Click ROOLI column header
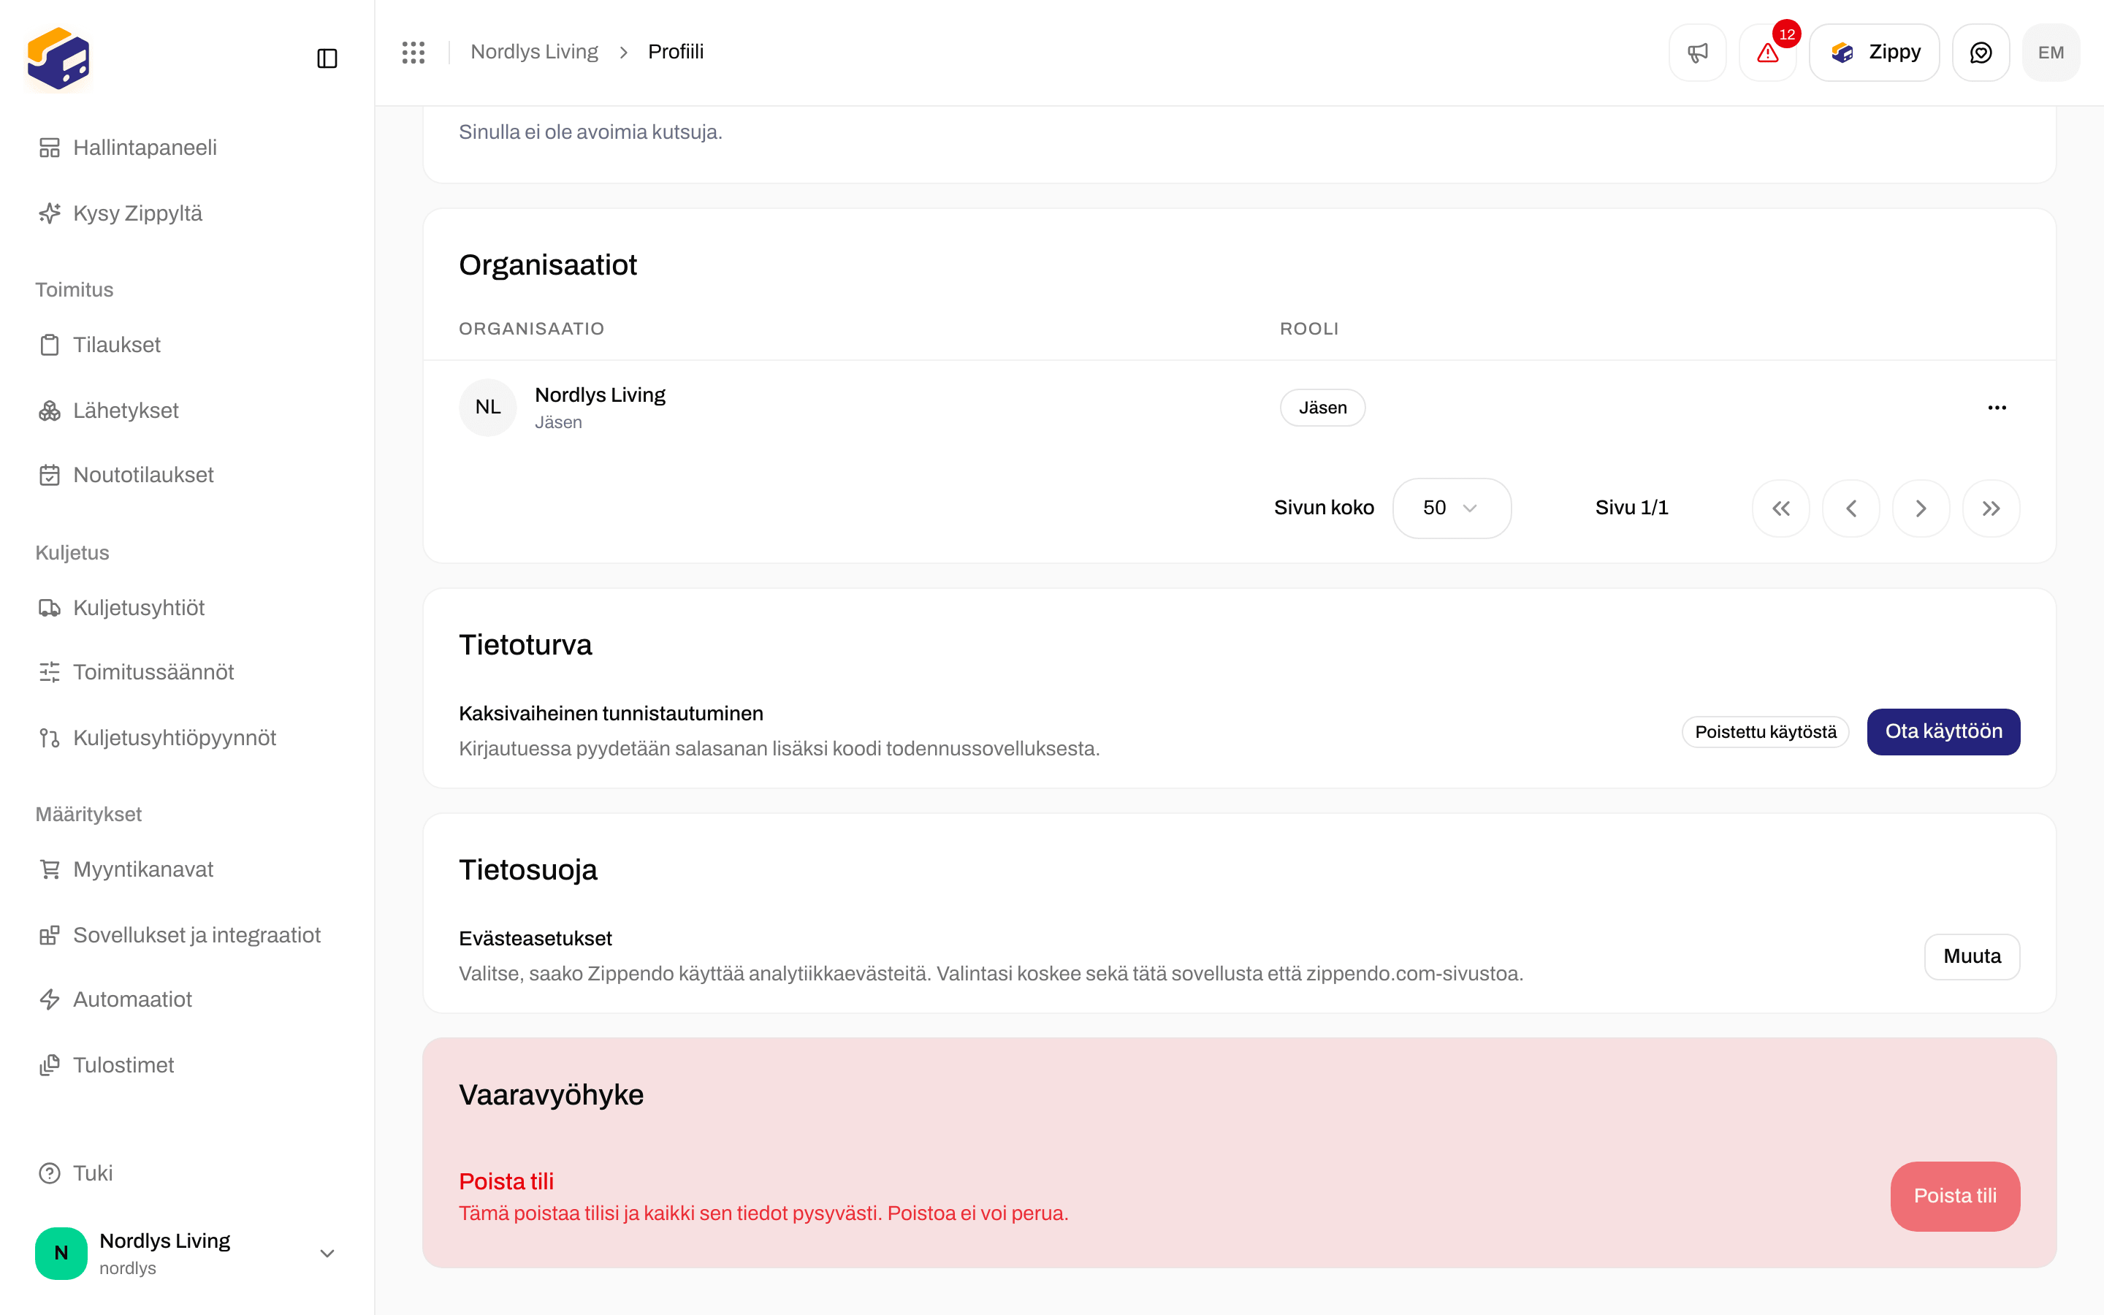2104x1315 pixels. (x=1308, y=329)
